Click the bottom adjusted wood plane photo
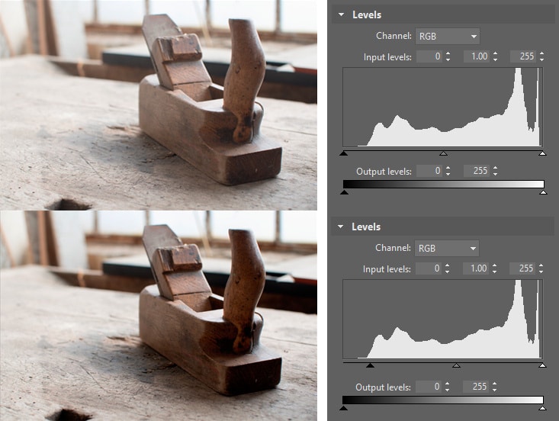 [159, 316]
